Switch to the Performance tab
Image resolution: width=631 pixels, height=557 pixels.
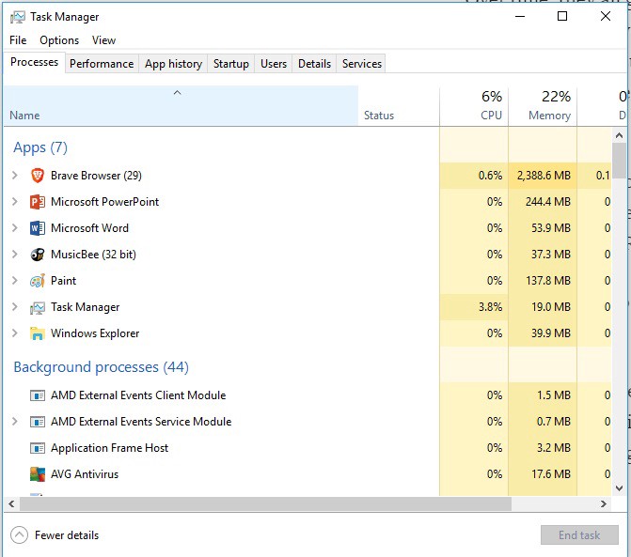coord(102,64)
